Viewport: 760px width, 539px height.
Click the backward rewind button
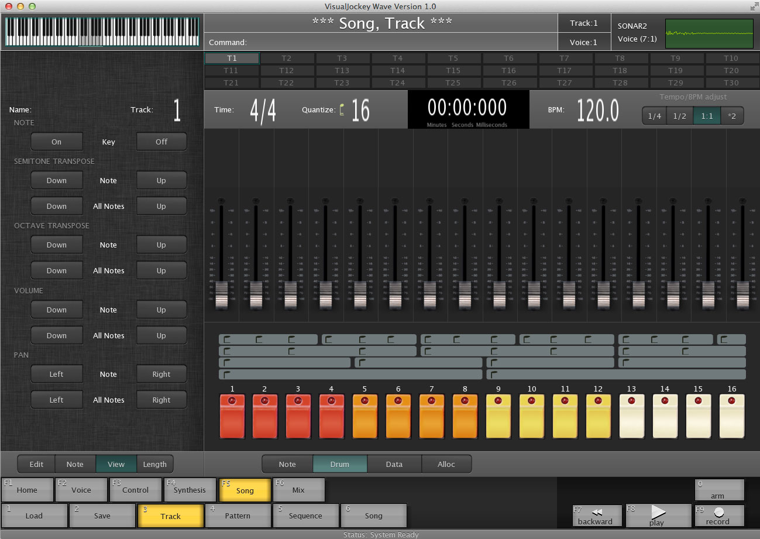(x=597, y=516)
